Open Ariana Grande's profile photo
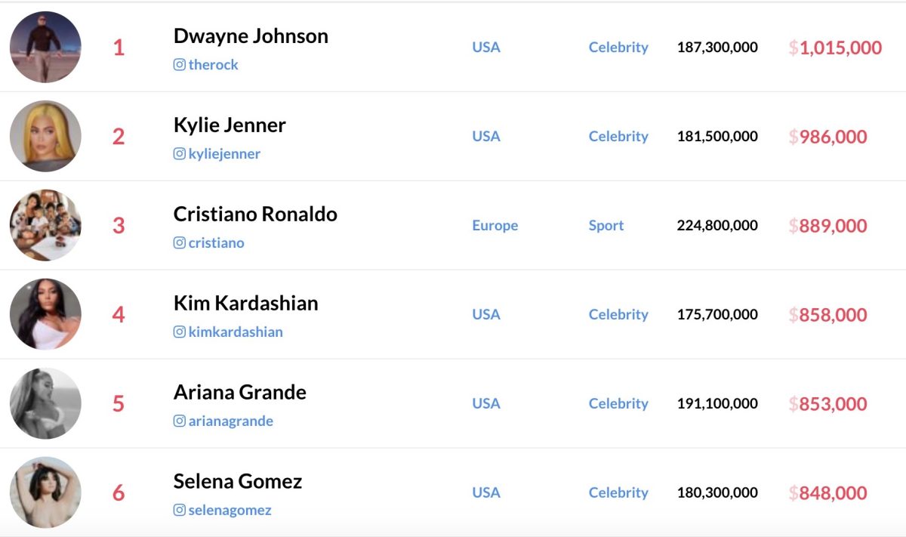The height and width of the screenshot is (537, 906). point(45,403)
